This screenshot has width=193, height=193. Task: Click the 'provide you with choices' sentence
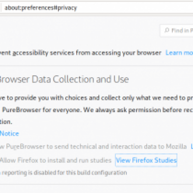96,98
